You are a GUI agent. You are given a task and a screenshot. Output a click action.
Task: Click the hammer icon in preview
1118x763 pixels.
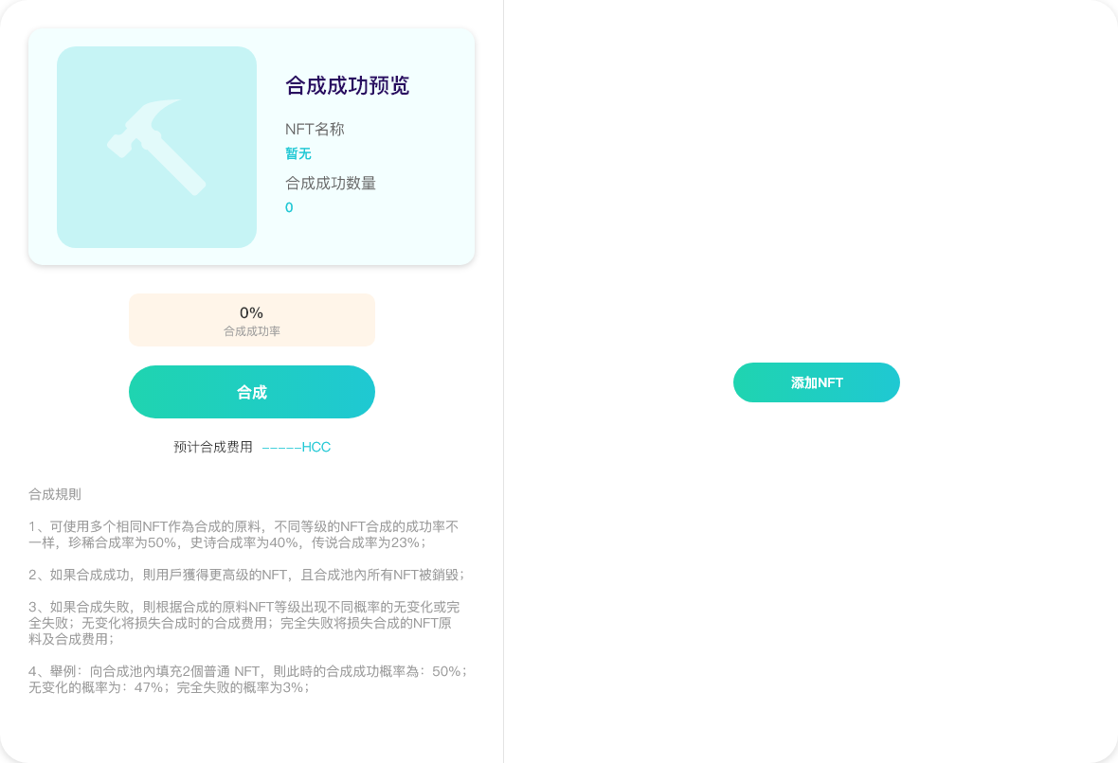(x=157, y=148)
